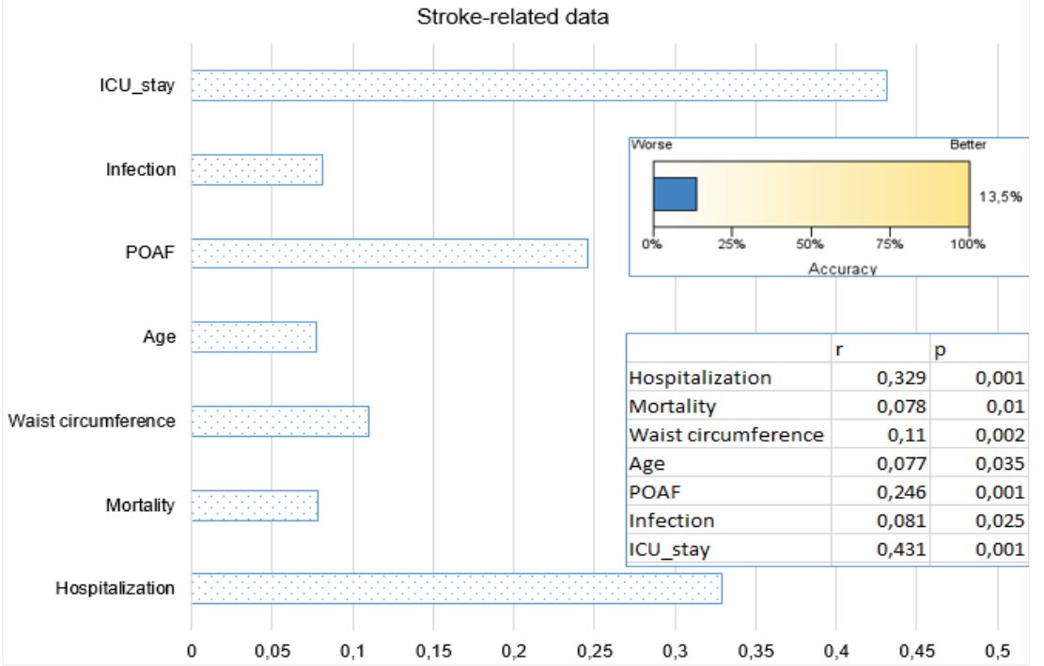The image size is (1044, 666).
Task: Click the 0,25 x-axis tick label
Action: (x=595, y=651)
